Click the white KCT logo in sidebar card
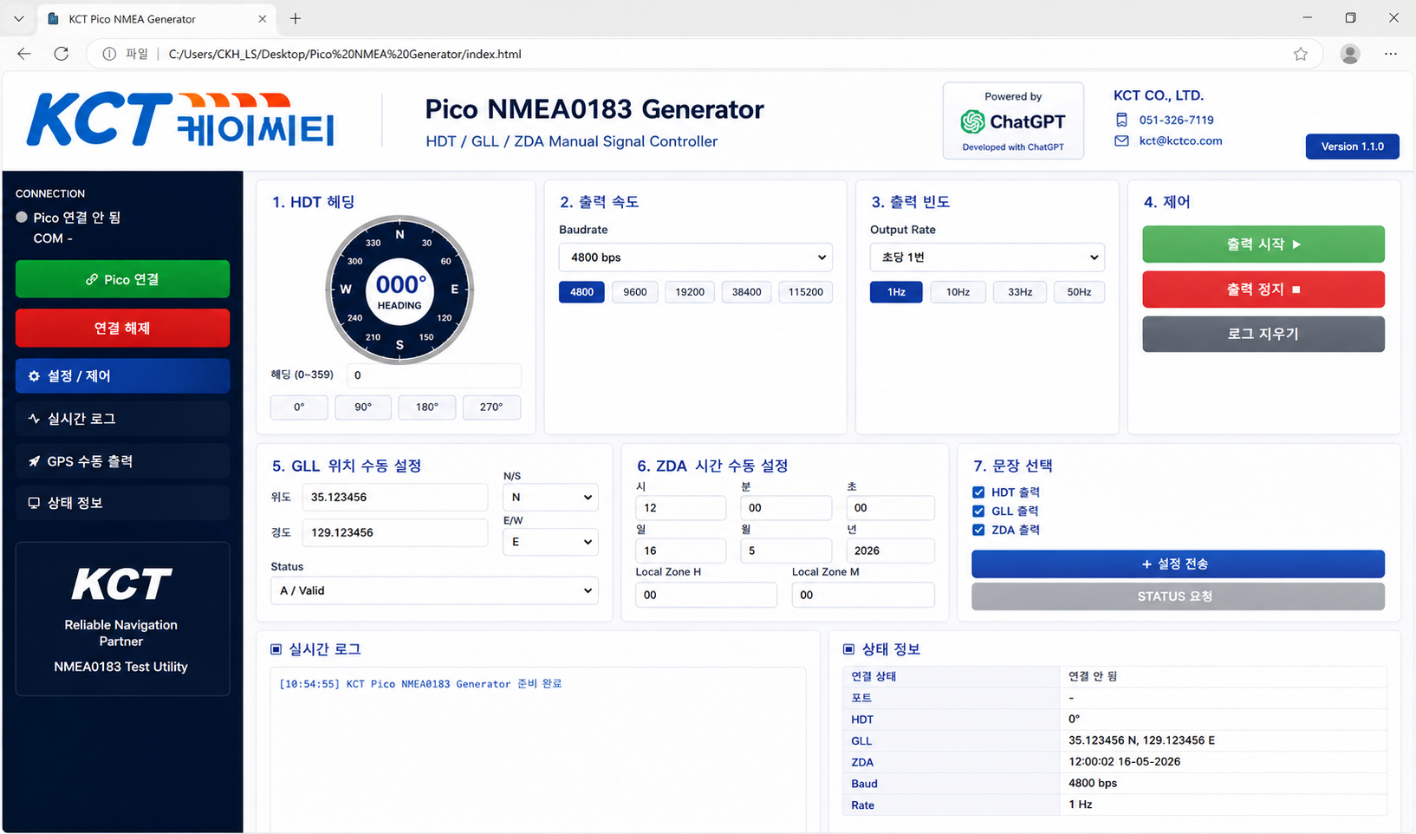1416x834 pixels. click(x=121, y=584)
